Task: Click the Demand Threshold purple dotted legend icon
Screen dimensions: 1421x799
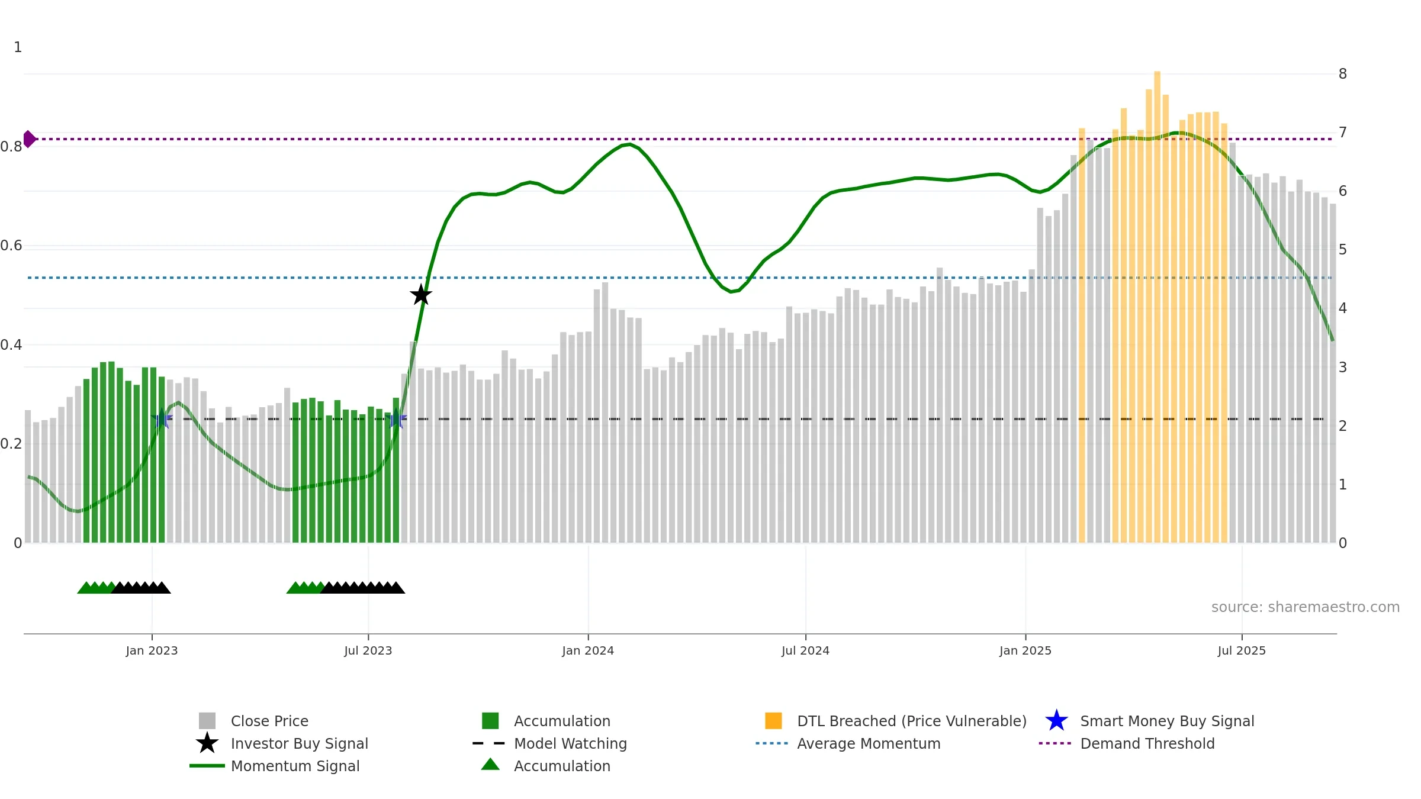Action: pos(1055,743)
